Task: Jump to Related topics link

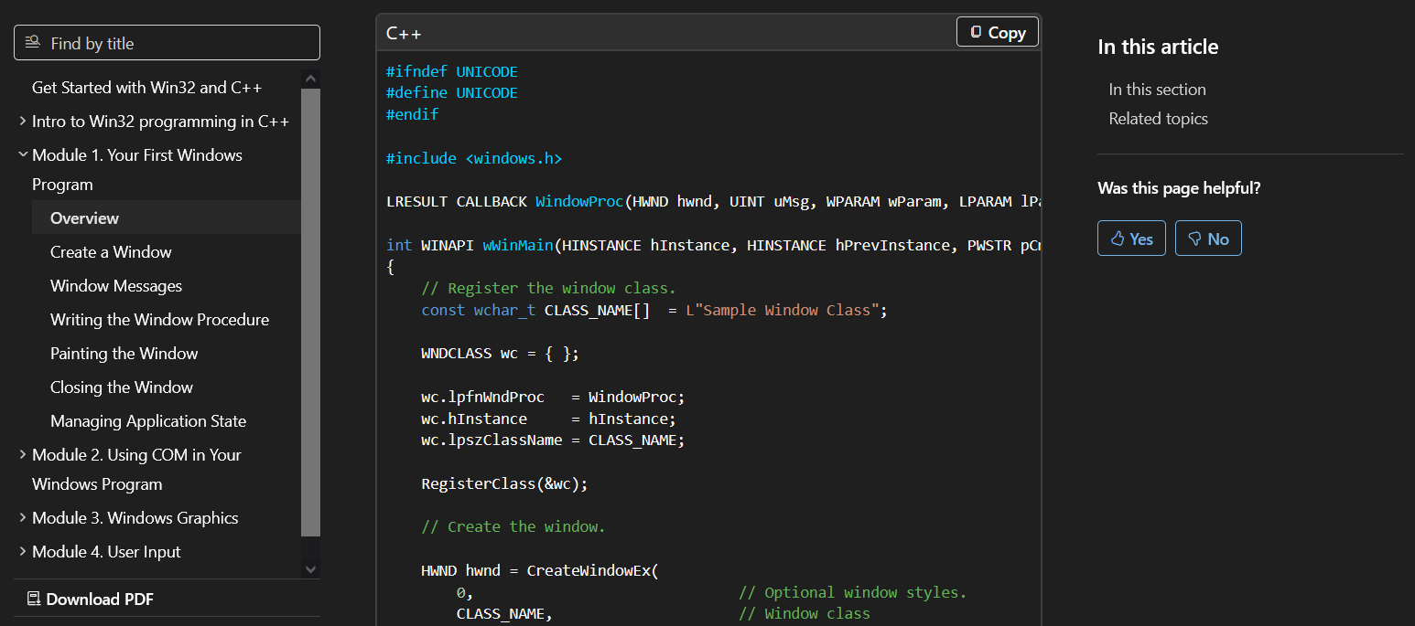Action: tap(1158, 119)
